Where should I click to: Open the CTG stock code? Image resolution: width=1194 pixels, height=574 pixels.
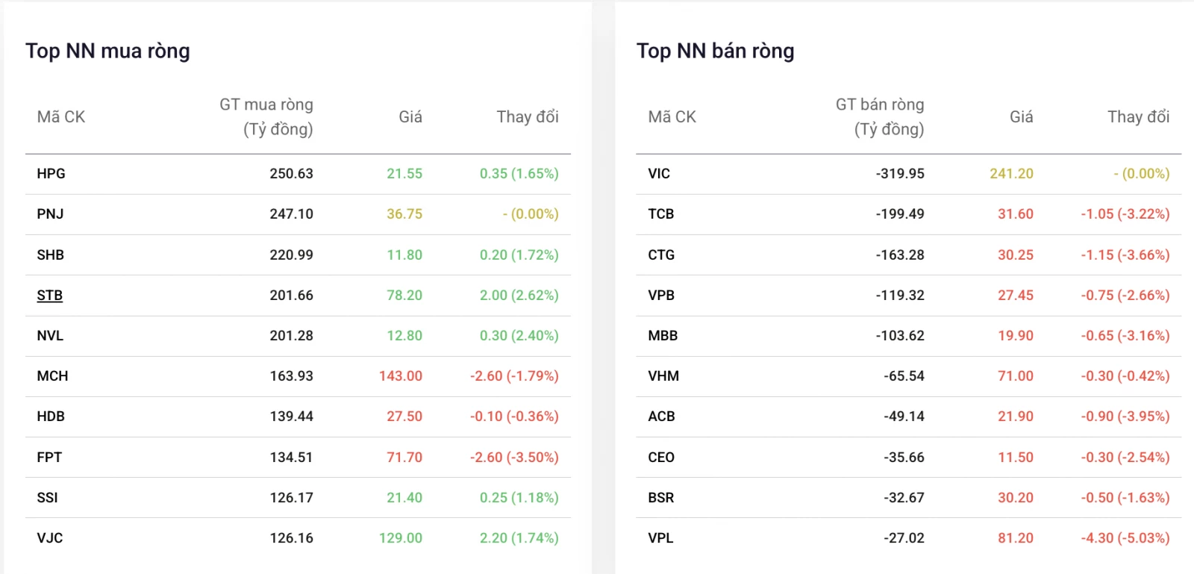pyautogui.click(x=661, y=255)
